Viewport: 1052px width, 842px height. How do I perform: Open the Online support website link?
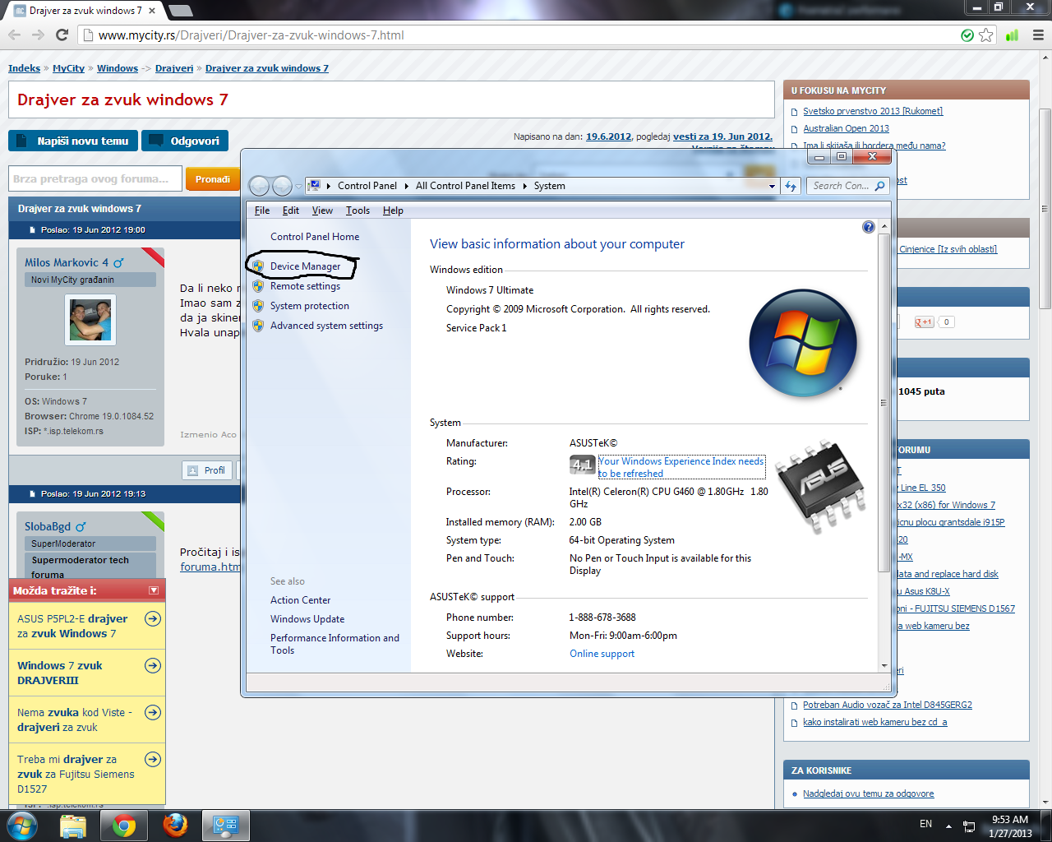[x=602, y=654]
